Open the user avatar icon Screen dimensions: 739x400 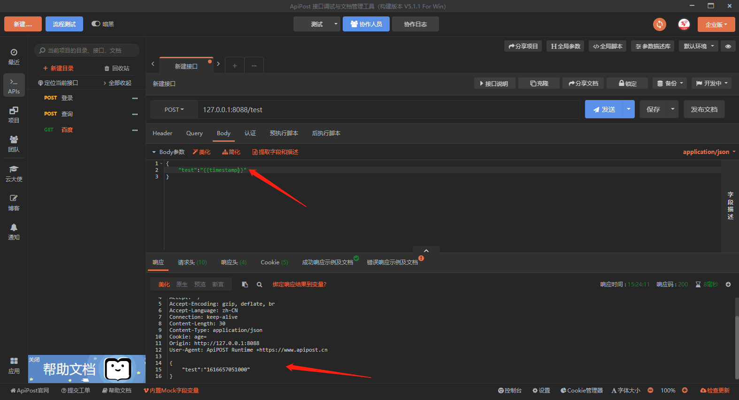click(684, 24)
